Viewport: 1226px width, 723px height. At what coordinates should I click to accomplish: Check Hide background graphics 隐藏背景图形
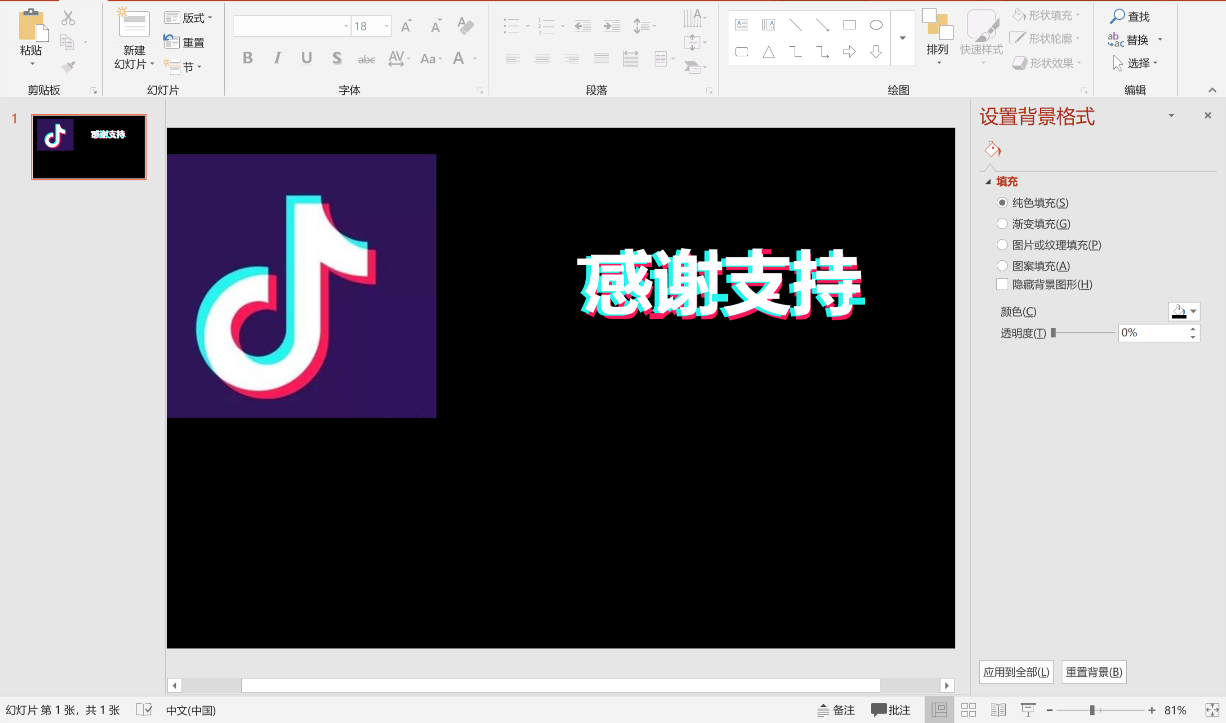coord(1002,284)
